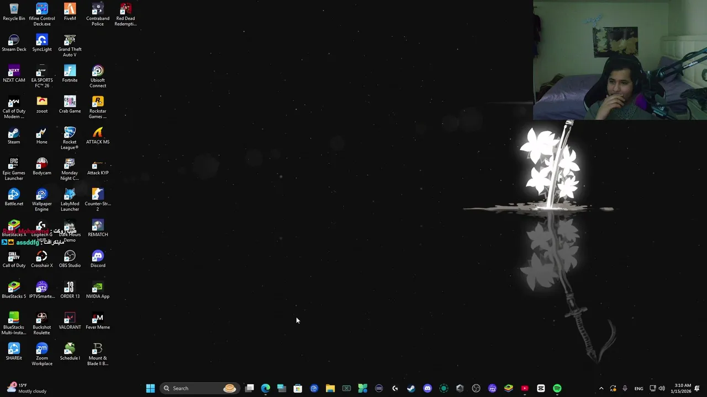
Task: Open the Mostly cloudy weather widget
Action: click(x=25, y=388)
